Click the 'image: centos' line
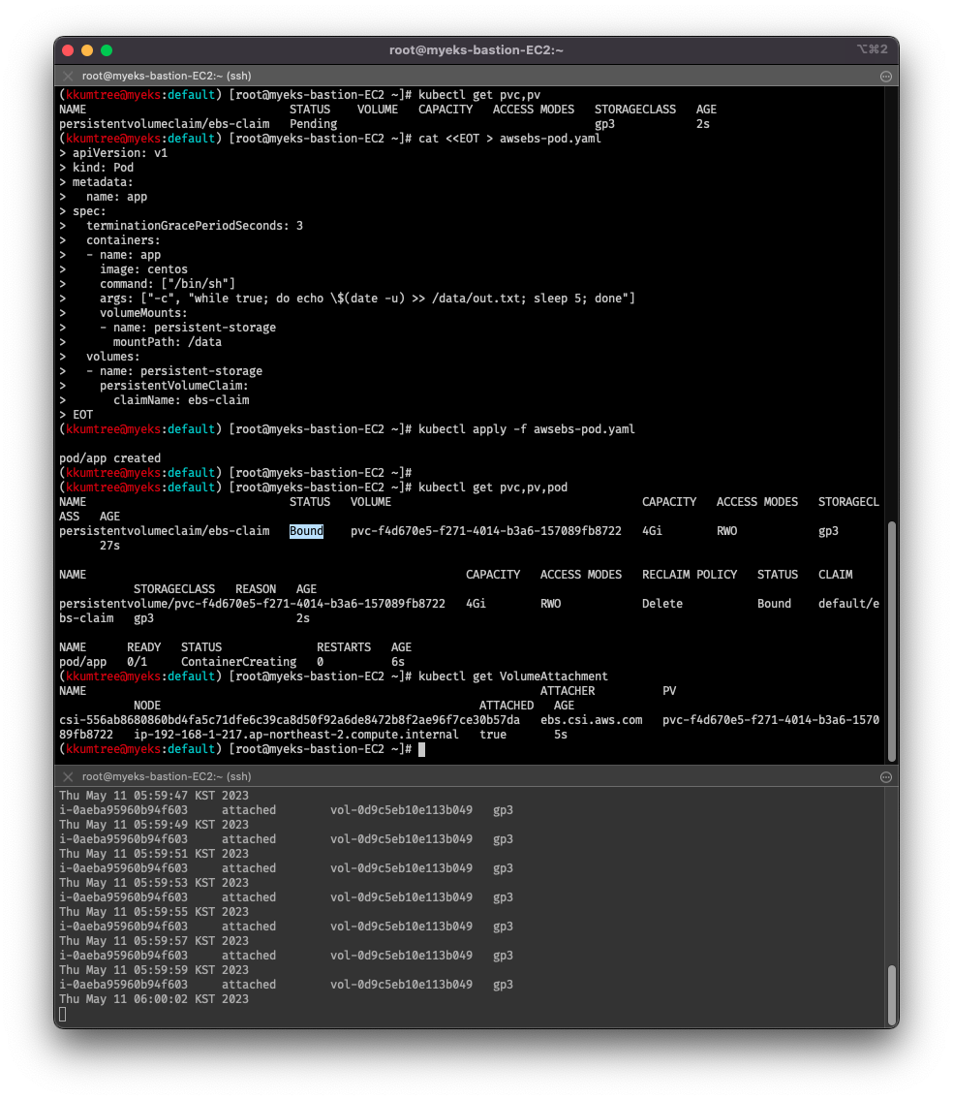 point(143,269)
